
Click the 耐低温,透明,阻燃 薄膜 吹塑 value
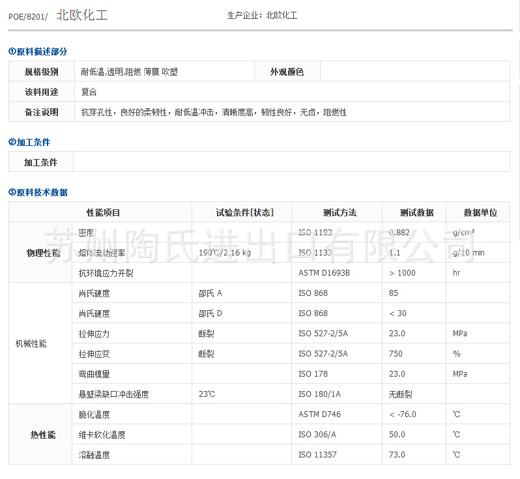[x=129, y=72]
